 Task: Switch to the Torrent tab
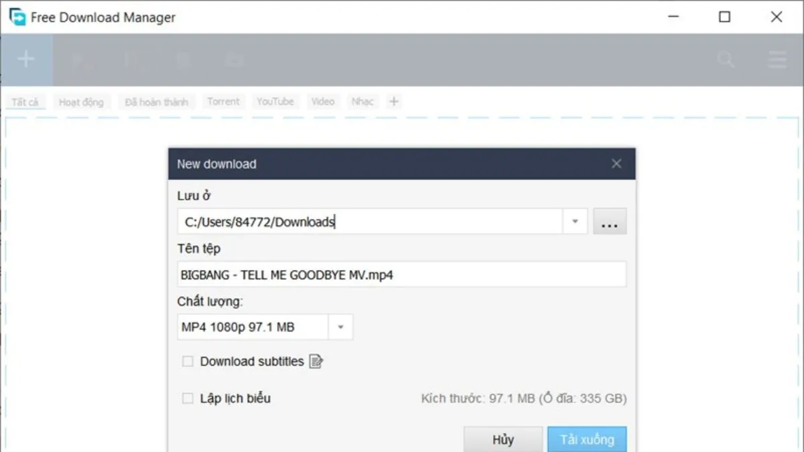[223, 102]
